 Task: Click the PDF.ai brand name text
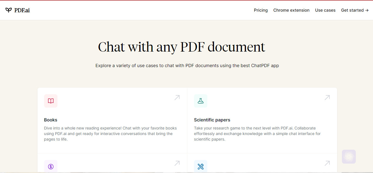click(x=22, y=10)
